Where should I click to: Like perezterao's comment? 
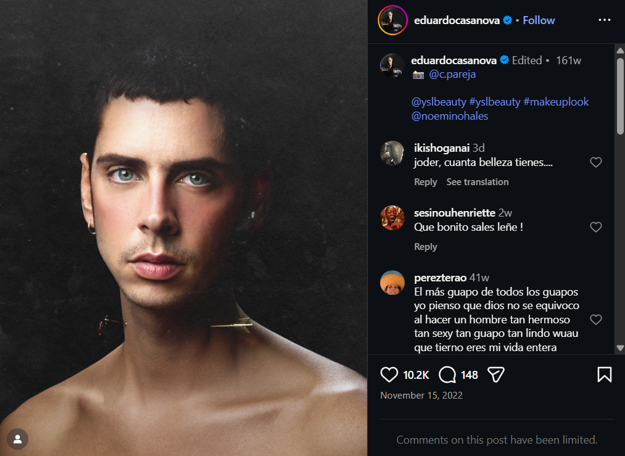[x=595, y=320]
